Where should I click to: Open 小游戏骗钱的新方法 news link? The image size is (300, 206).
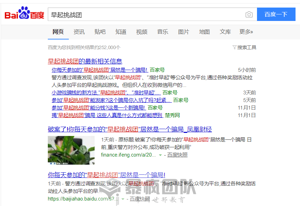click(x=106, y=93)
